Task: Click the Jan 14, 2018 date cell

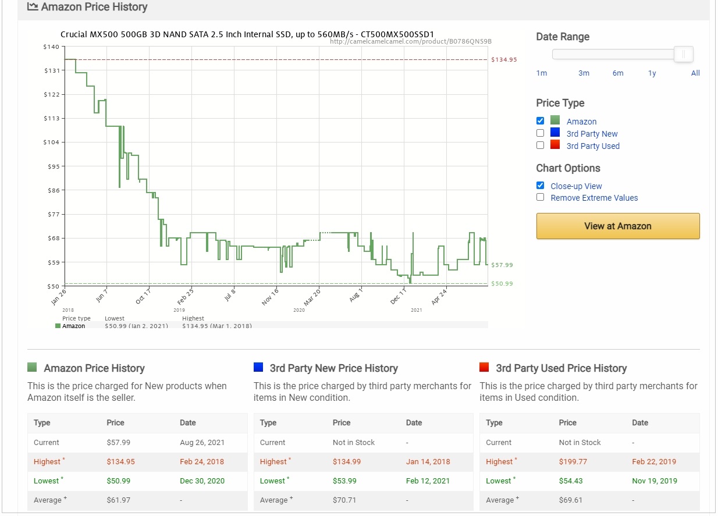Action: 428,461
